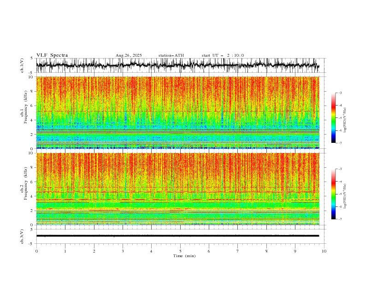
Task: Click the ch.2 spectrogram plot area
Action: tap(178, 189)
